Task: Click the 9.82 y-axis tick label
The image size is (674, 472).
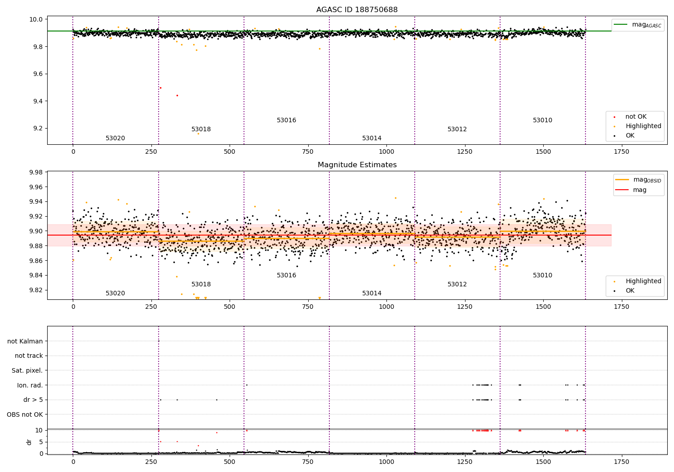Action: [35, 290]
